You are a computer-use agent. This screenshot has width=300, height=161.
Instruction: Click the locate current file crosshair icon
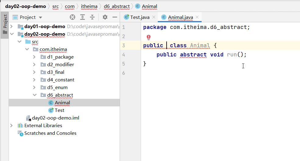click(72, 17)
